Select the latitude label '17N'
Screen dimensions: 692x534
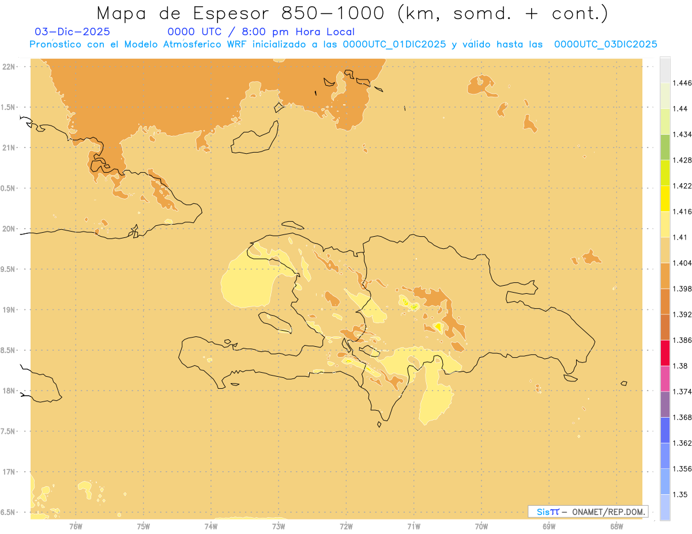(9, 472)
